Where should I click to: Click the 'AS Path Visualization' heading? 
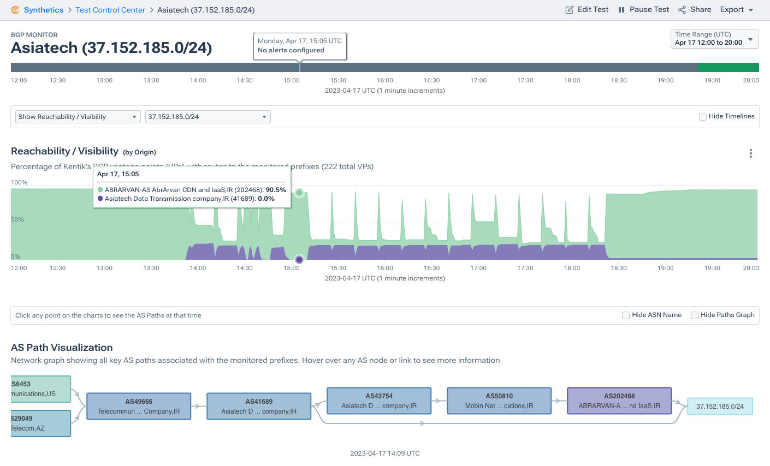(x=62, y=348)
